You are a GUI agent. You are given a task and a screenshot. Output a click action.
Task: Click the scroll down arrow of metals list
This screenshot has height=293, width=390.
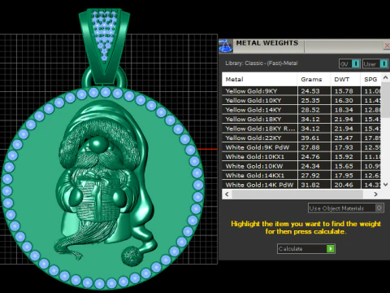tap(385, 185)
